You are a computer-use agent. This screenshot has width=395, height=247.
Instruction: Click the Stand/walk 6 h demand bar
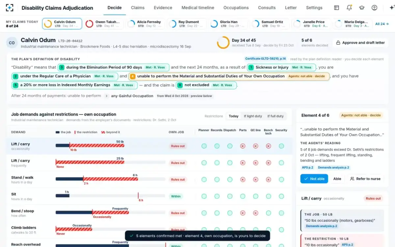[x=96, y=179]
